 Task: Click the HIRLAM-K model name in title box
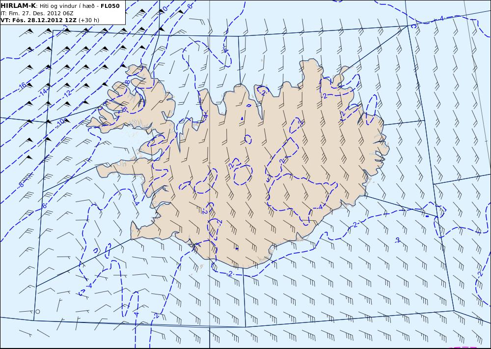[18, 6]
